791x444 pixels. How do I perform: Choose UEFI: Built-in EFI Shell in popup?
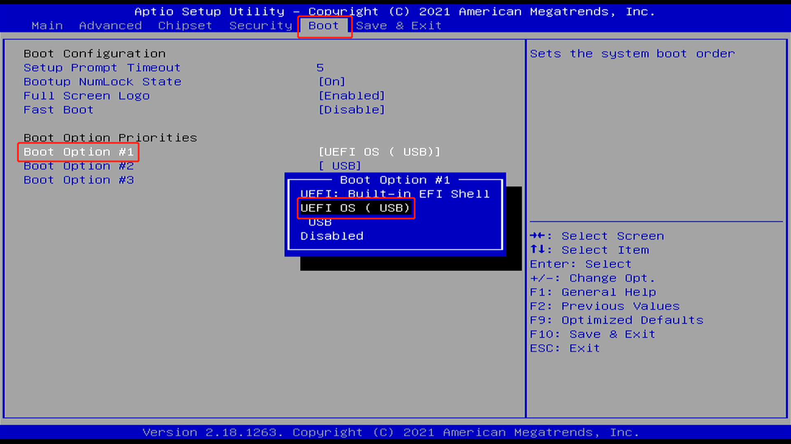point(395,194)
